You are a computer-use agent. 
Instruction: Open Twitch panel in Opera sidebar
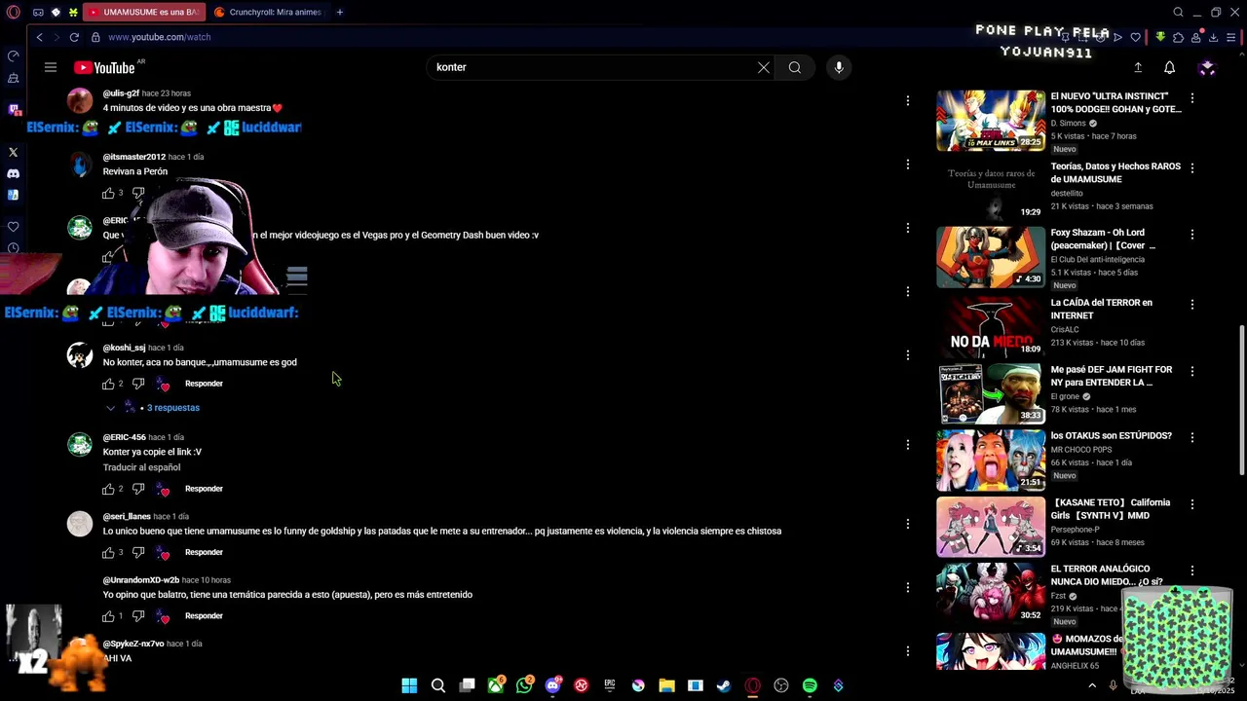[13, 109]
